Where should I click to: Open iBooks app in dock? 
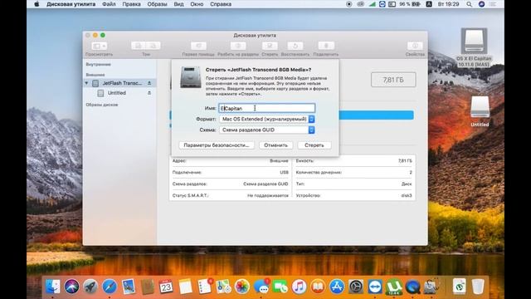click(318, 287)
